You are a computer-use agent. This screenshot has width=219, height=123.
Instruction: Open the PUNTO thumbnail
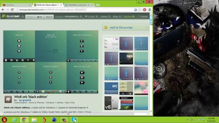coord(126,58)
